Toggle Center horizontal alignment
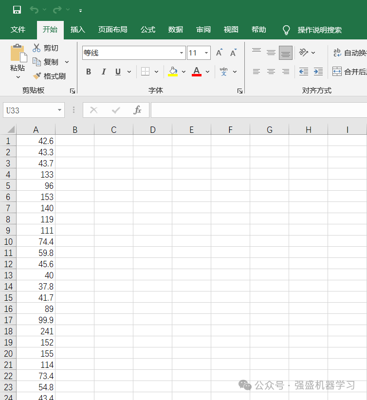The width and height of the screenshot is (367, 400). (x=271, y=72)
